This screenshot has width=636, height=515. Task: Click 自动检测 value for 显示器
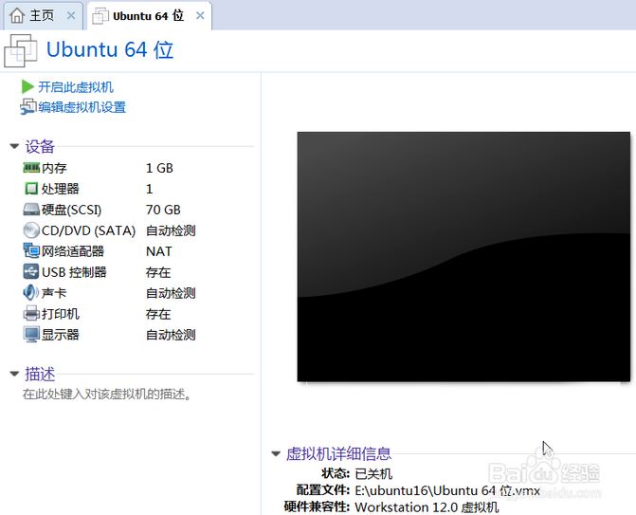[171, 335]
